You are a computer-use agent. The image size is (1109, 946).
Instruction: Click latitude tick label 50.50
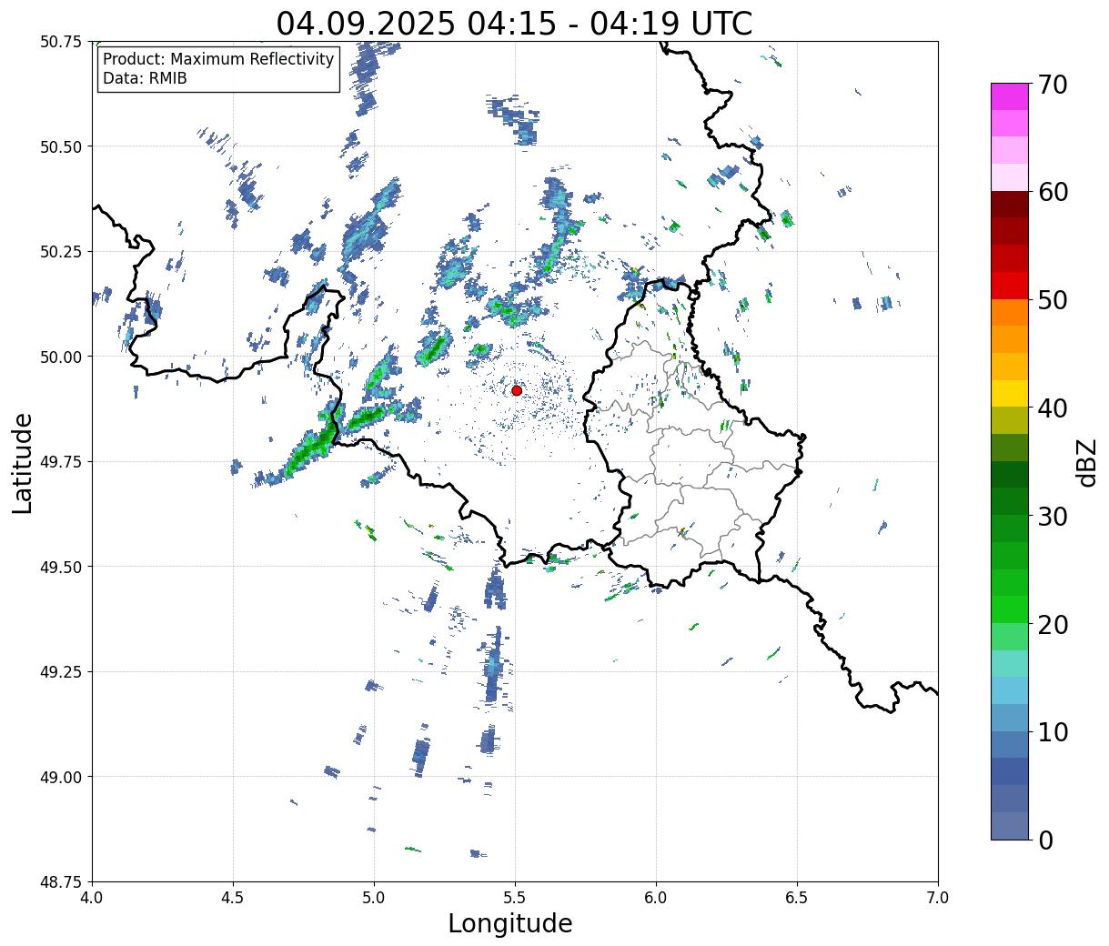[x=61, y=146]
